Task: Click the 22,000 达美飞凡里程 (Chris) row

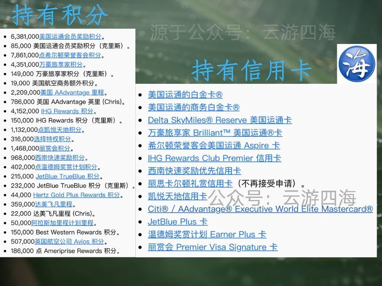Action: (x=53, y=214)
